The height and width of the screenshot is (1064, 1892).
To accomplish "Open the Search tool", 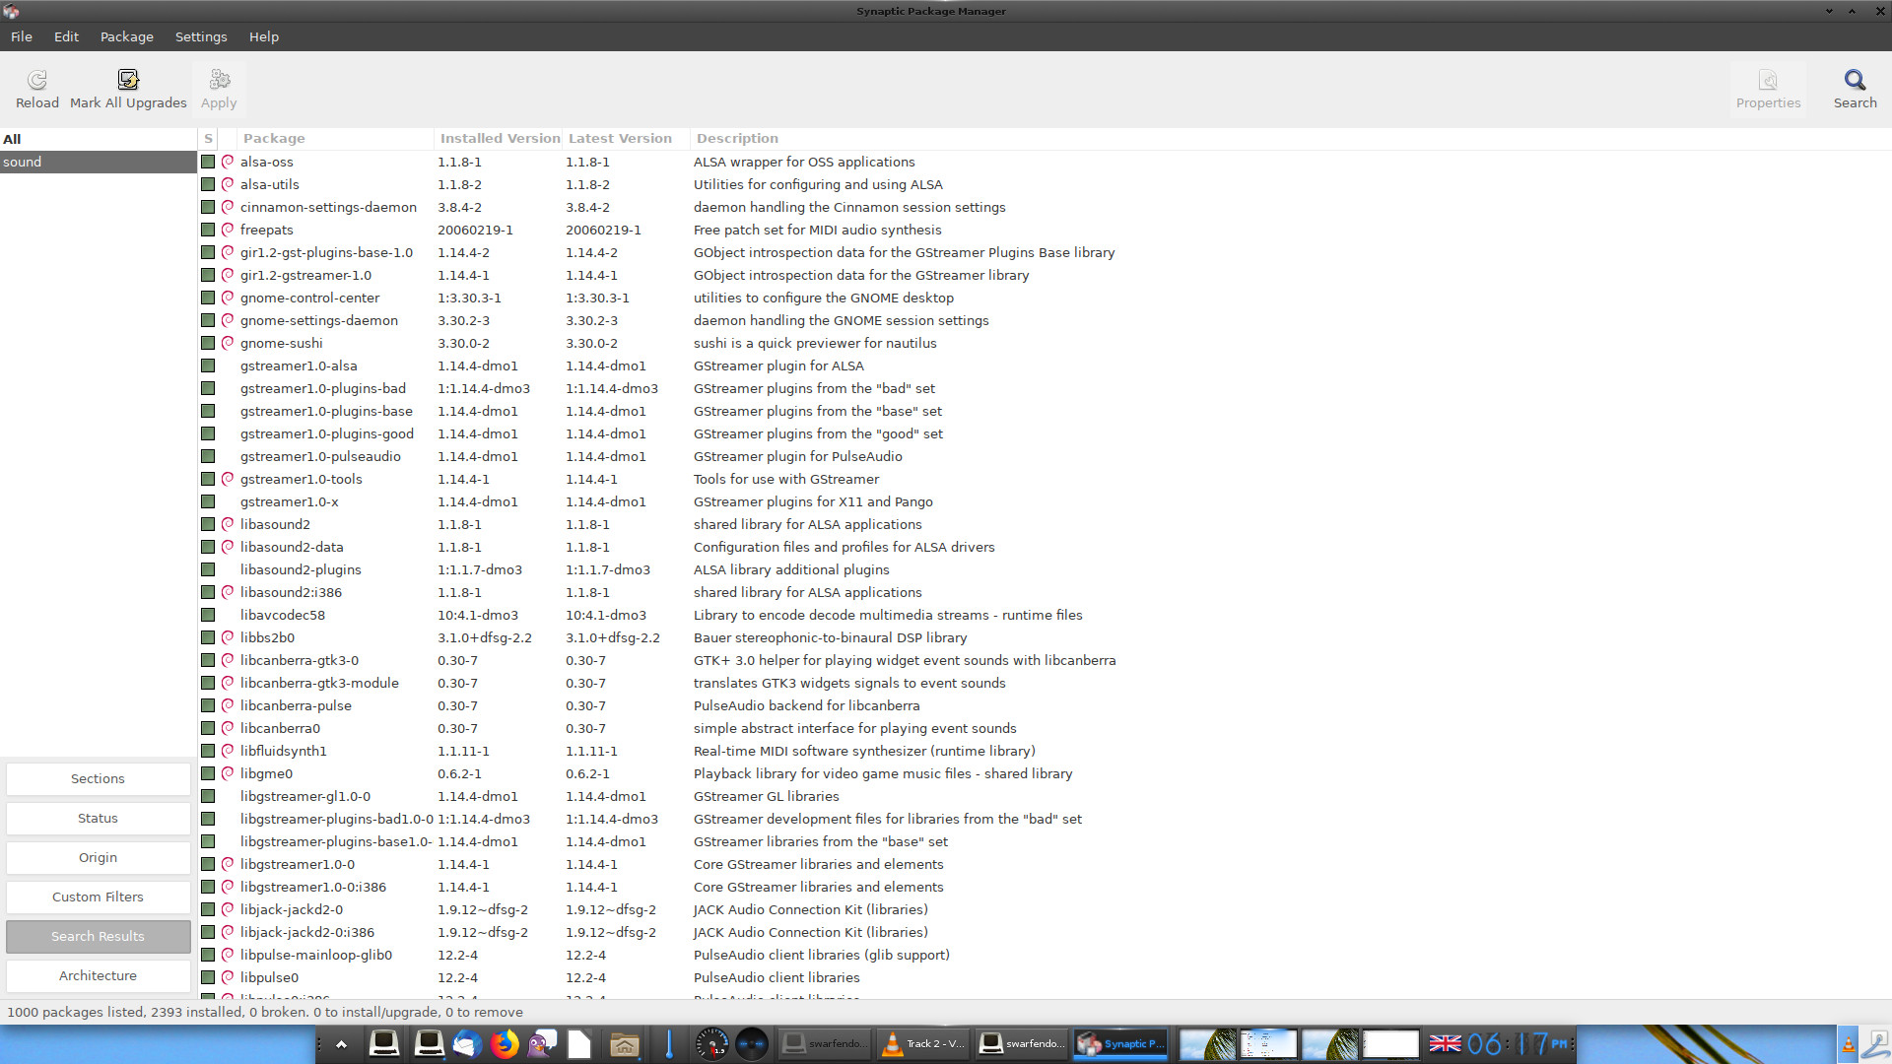I will (x=1855, y=89).
